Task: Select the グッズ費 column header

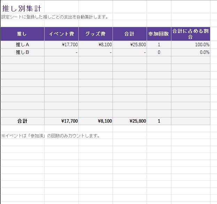Action: (x=96, y=34)
